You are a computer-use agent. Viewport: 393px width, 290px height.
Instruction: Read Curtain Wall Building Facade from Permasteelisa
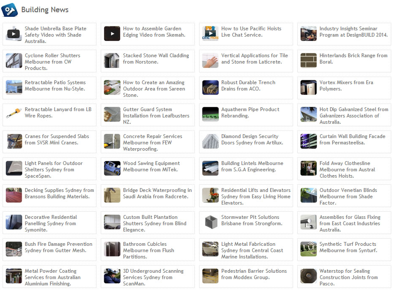(x=353, y=139)
